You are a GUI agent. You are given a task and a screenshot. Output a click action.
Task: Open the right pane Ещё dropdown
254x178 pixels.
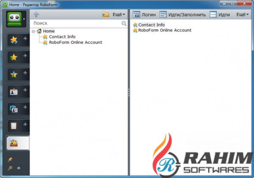click(242, 14)
